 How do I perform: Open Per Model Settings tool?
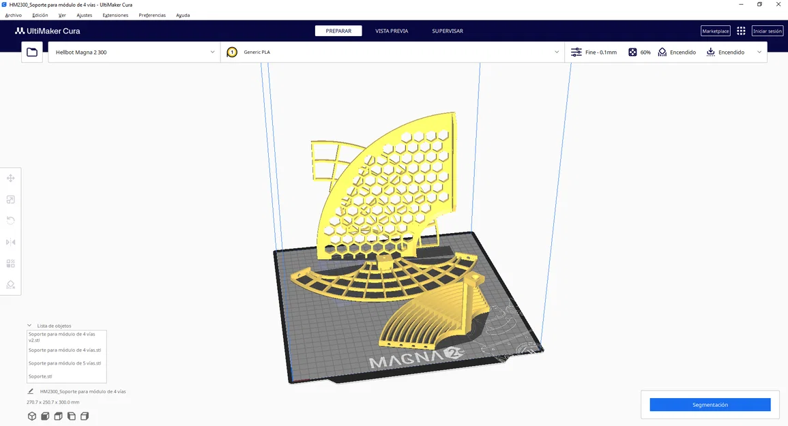tap(10, 263)
